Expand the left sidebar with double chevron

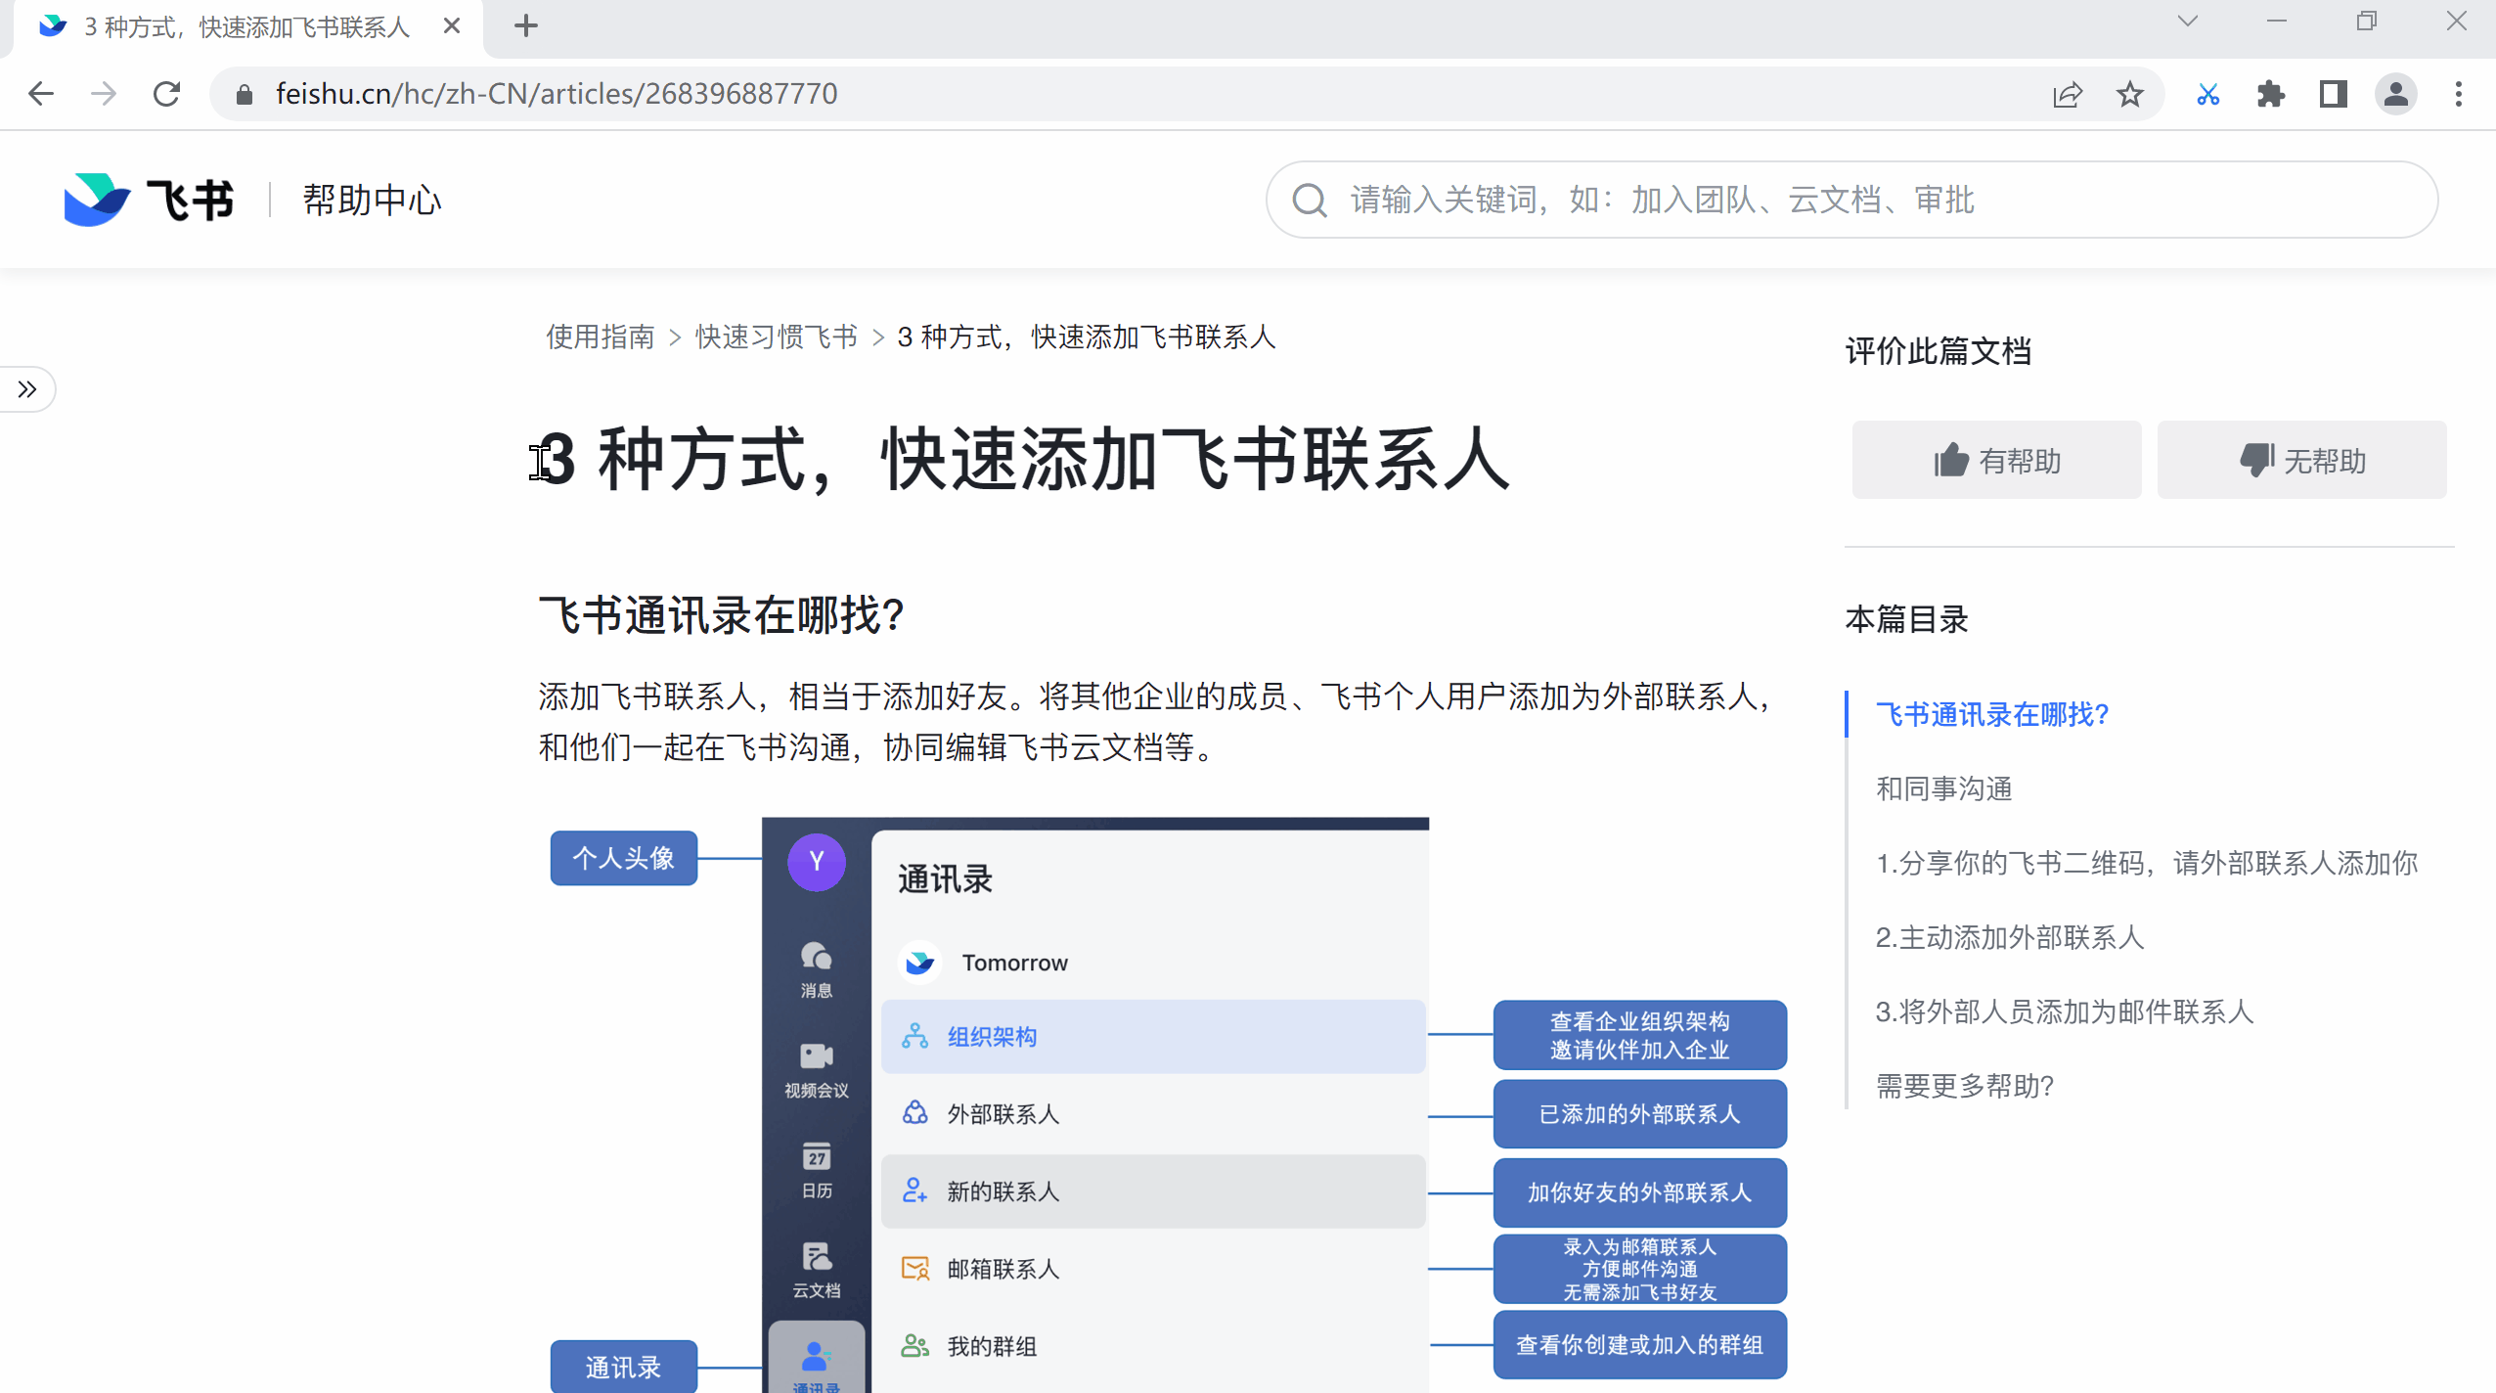coord(27,389)
